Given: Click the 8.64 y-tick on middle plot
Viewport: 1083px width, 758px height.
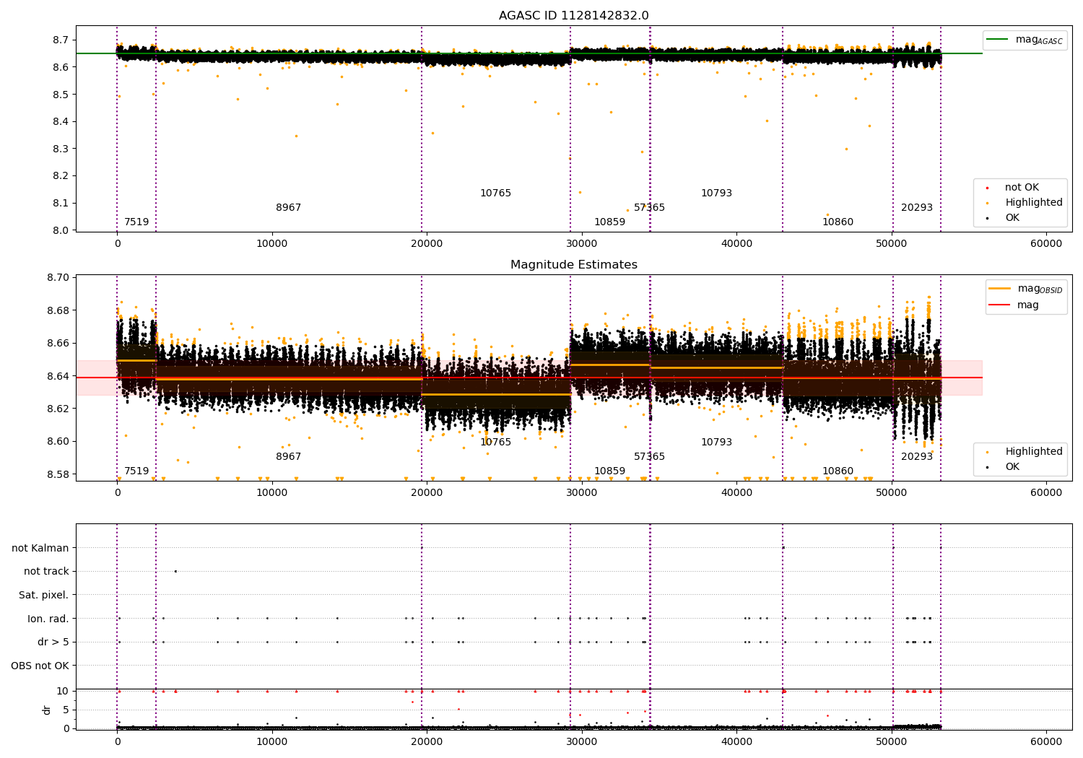Looking at the screenshot, I should [58, 376].
